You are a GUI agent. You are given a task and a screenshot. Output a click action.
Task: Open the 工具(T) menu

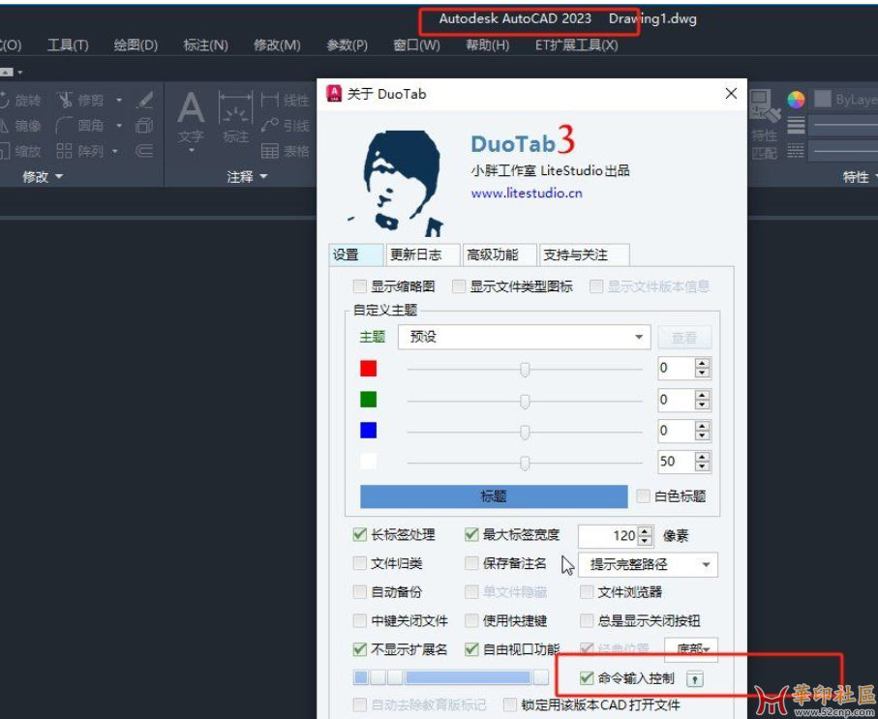pos(68,45)
